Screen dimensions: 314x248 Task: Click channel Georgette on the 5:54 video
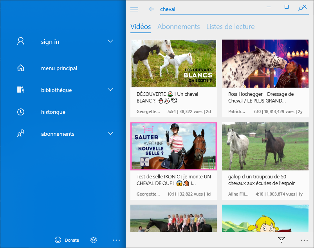click(148, 111)
